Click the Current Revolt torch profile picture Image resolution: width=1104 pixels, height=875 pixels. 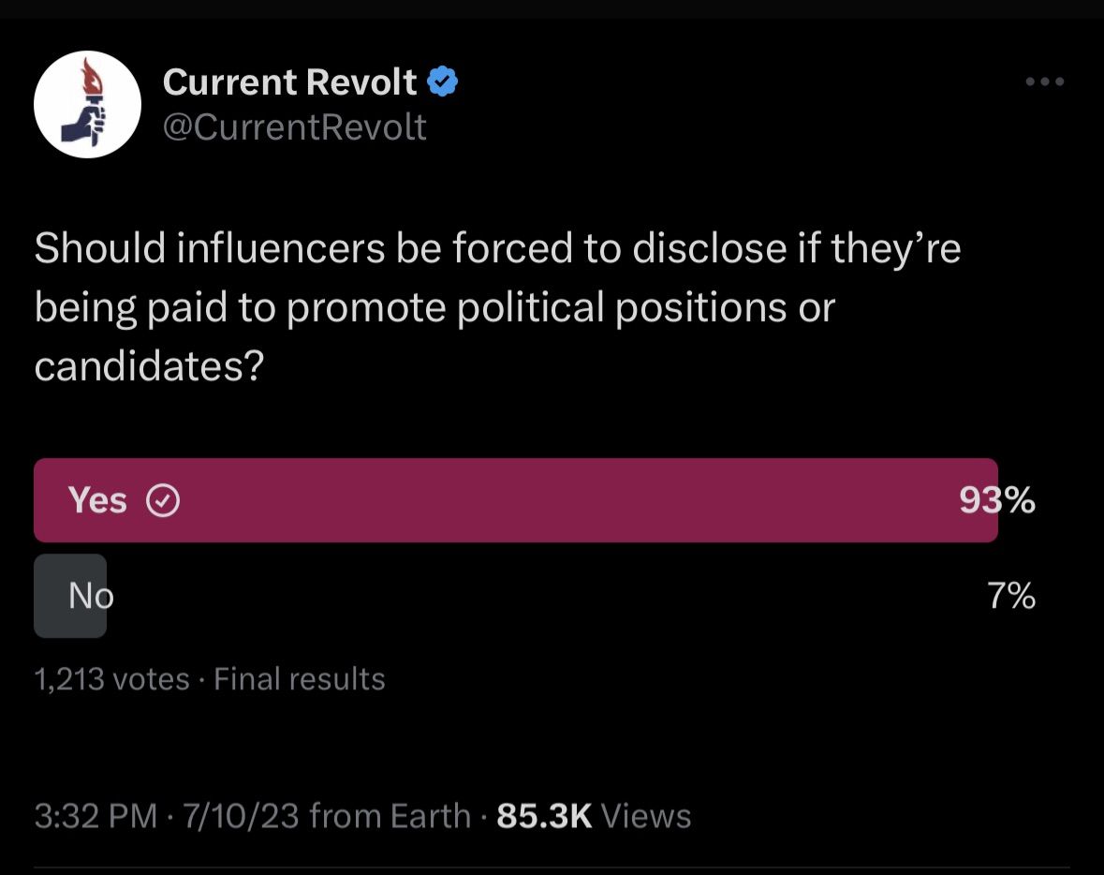click(x=87, y=105)
